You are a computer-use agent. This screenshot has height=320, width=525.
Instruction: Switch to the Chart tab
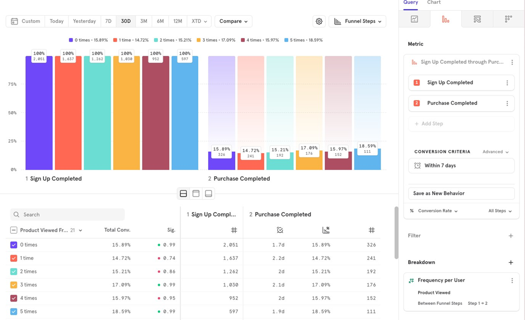(433, 3)
